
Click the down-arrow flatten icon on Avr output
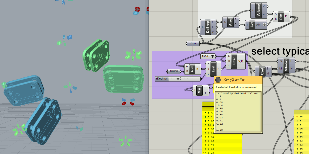click(x=264, y=25)
